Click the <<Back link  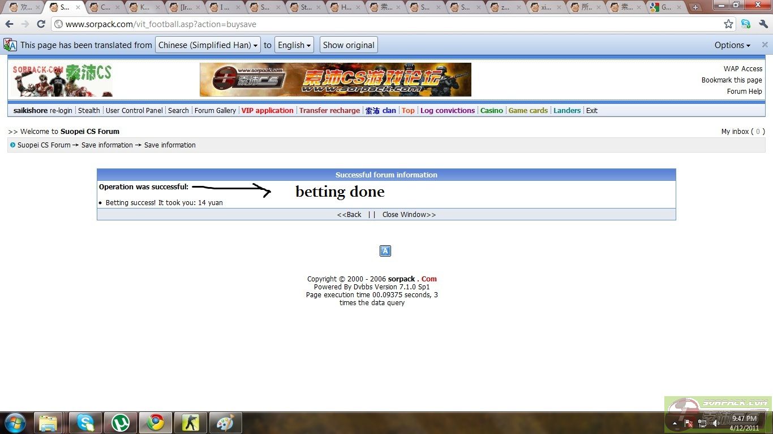[x=349, y=215]
